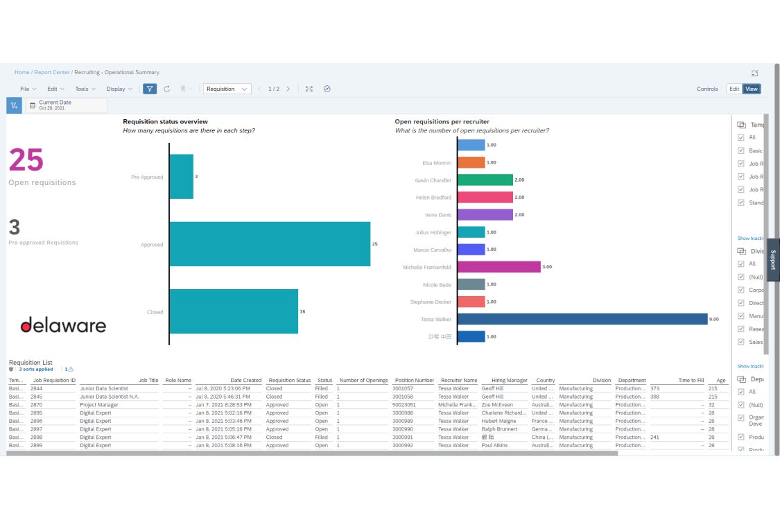Open the 3 sorts applied link
The image size is (780, 520).
tap(35, 370)
